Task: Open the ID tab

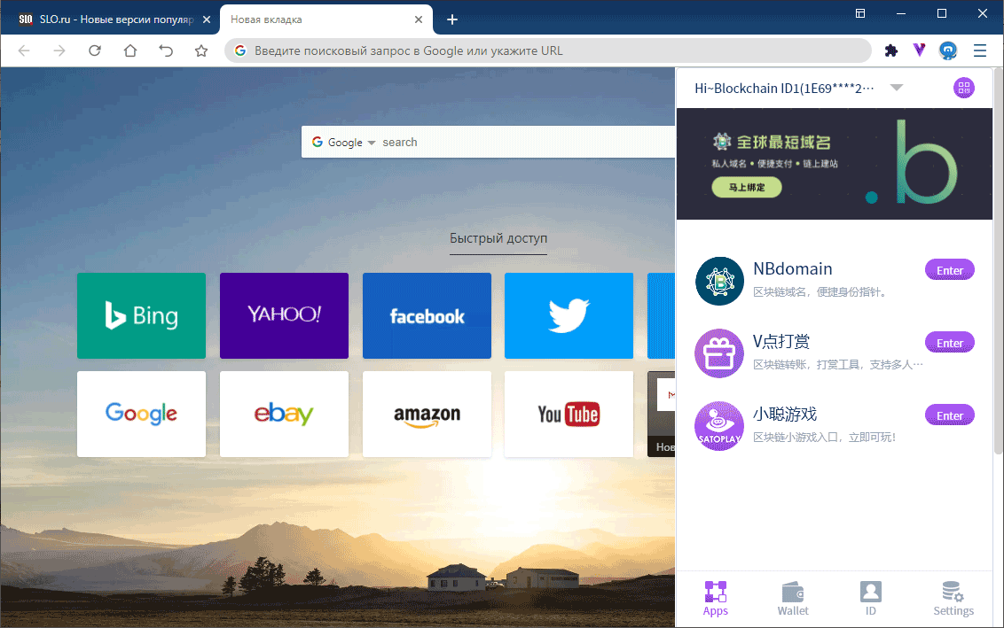Action: click(x=871, y=599)
